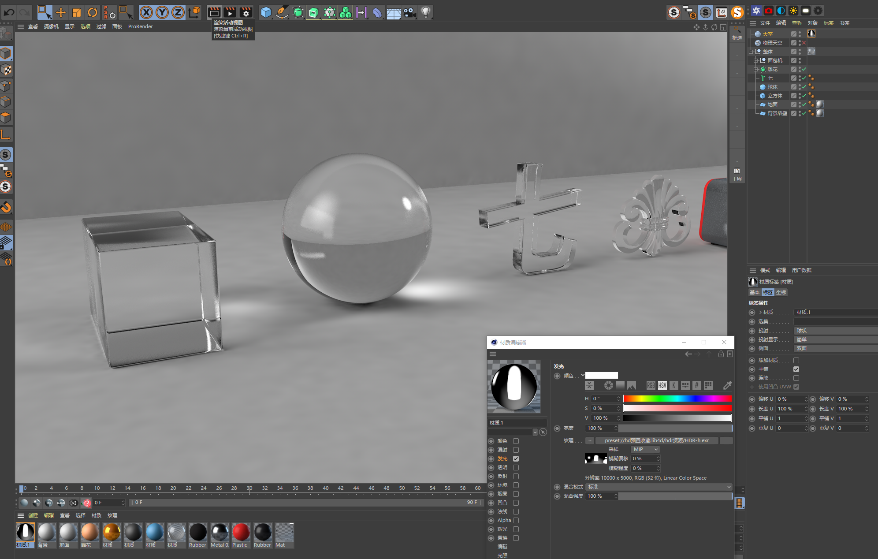Screen dimensions: 878x559
Task: Open the 采样 dropdown set to MIP
Action: [x=645, y=449]
